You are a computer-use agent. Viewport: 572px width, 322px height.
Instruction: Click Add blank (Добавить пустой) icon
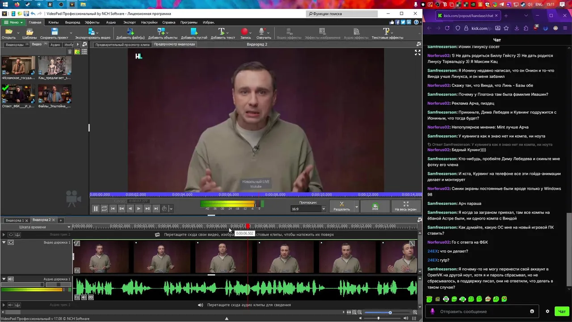pyautogui.click(x=194, y=32)
